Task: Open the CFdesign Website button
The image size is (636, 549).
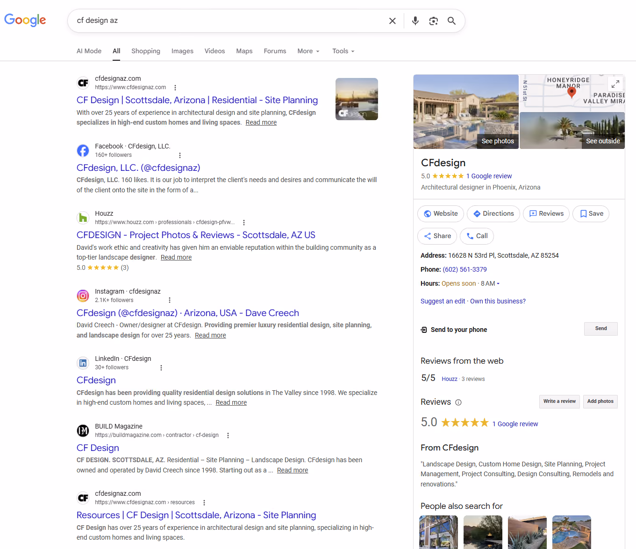Action: pos(441,214)
